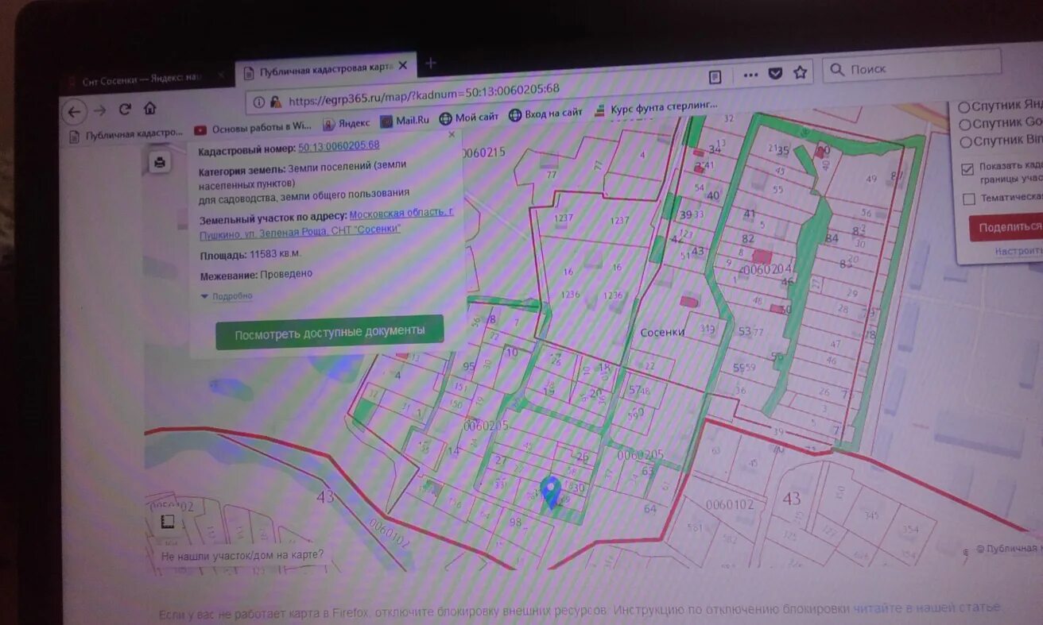The image size is (1043, 625).
Task: Go back with the browser Back arrow
Action: click(x=74, y=112)
